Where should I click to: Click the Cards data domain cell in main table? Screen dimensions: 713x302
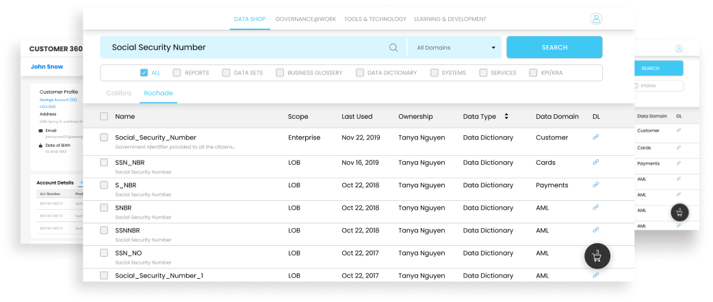point(545,163)
